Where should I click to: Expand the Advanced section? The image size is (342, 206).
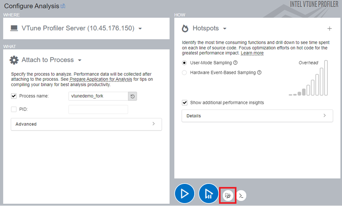pyautogui.click(x=86, y=124)
